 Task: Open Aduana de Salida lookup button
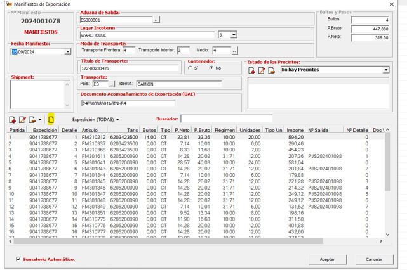pyautogui.click(x=157, y=20)
